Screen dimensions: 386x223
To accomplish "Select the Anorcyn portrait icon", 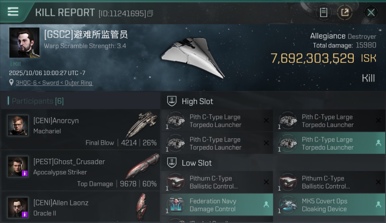I will [x=18, y=125].
